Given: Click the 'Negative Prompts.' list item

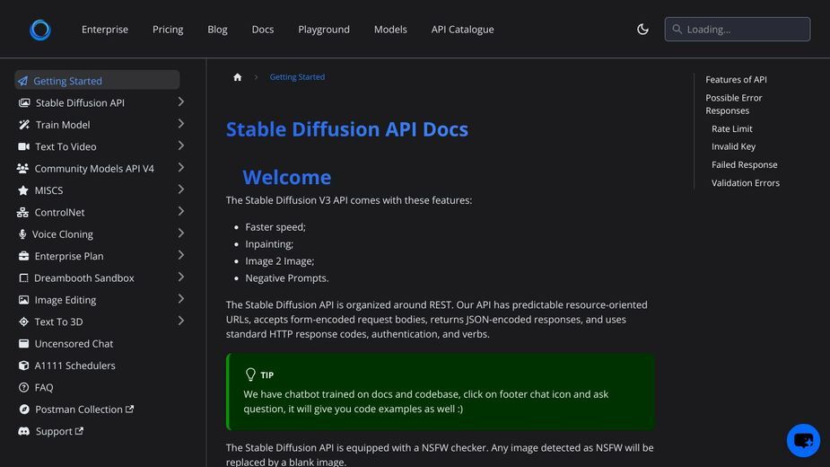Looking at the screenshot, I should click(287, 278).
